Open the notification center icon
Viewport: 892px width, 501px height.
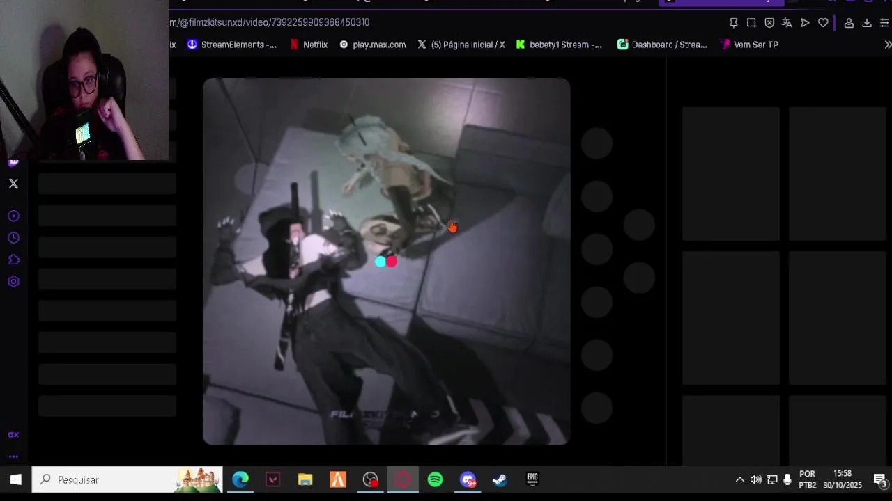pyautogui.click(x=879, y=479)
